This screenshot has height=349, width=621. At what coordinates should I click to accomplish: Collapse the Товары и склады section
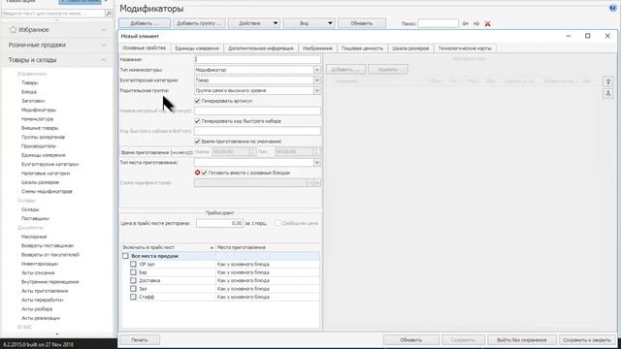pos(104,60)
